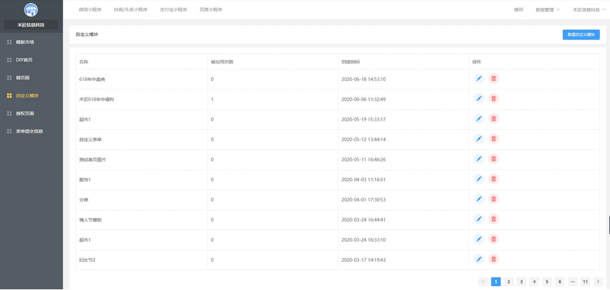Open 表单提交信息 in the sidebar
The height and width of the screenshot is (290, 610).
coord(29,131)
